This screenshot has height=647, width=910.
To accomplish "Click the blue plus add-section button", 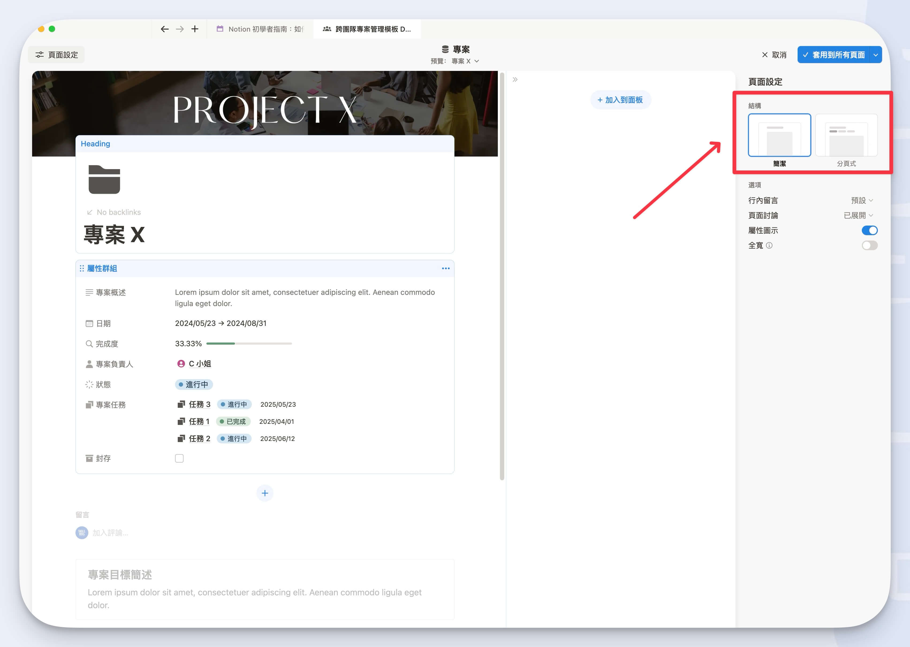I will pyautogui.click(x=265, y=493).
